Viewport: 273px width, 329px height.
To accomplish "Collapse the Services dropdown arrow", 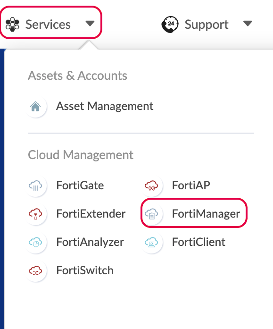I will 90,24.
